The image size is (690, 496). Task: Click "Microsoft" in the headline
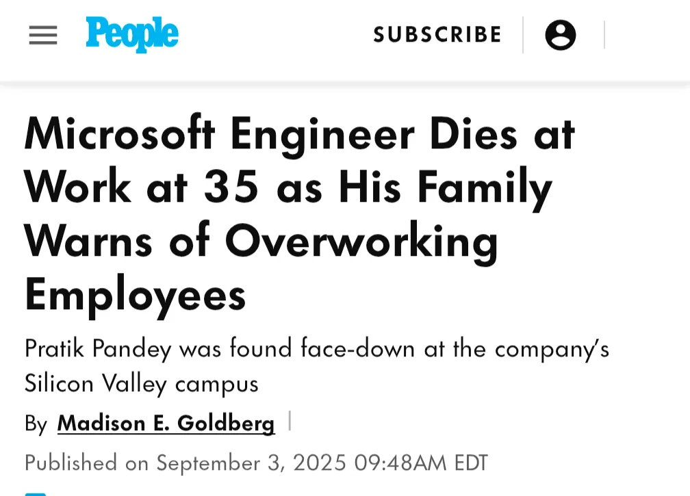point(120,133)
